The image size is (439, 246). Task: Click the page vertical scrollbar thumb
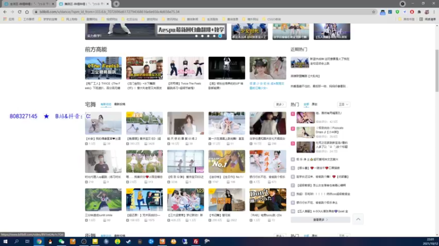tap(437, 71)
